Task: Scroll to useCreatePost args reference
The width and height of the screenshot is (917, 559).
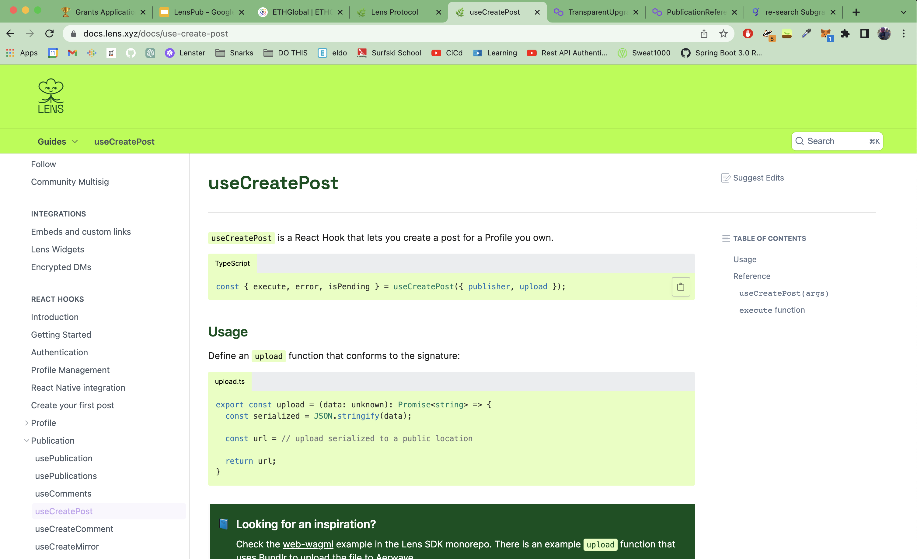Action: click(x=783, y=292)
